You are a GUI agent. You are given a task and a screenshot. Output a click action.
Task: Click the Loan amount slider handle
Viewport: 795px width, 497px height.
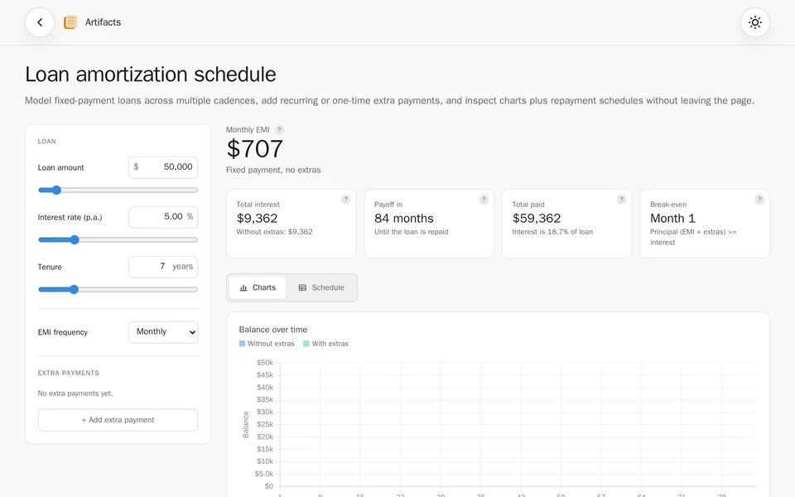(x=56, y=191)
